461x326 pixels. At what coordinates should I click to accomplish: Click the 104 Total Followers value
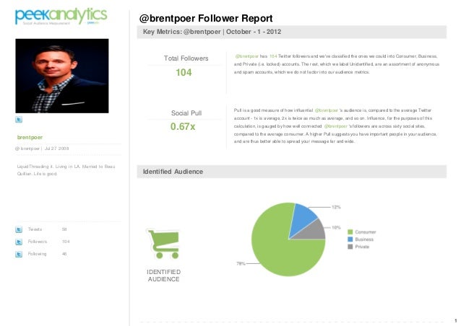(184, 72)
